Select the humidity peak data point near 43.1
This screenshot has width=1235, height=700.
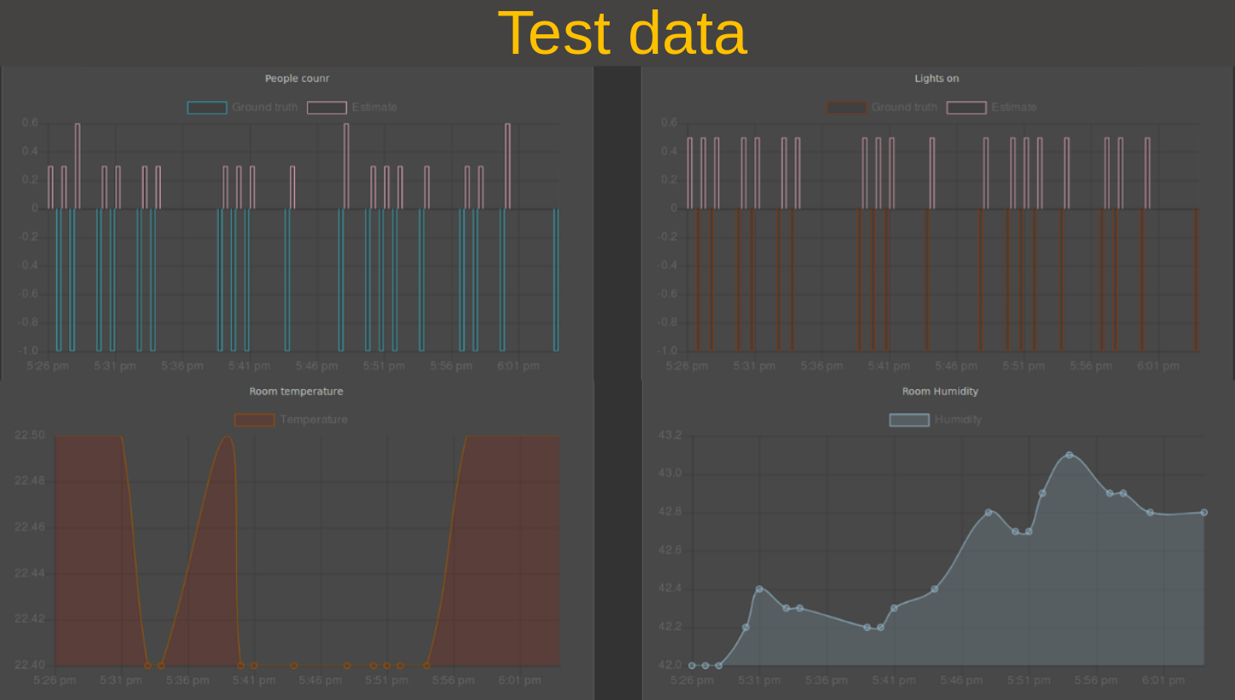pyautogui.click(x=1069, y=455)
